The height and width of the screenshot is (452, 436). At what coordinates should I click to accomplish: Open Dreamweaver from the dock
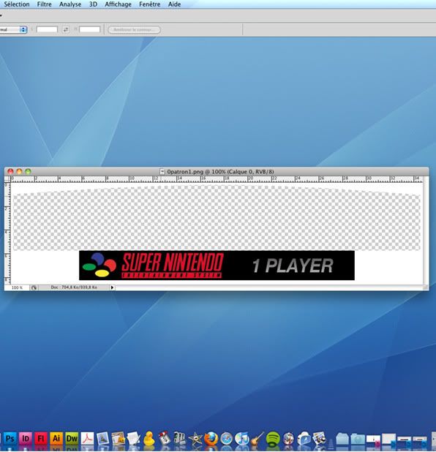(x=72, y=439)
